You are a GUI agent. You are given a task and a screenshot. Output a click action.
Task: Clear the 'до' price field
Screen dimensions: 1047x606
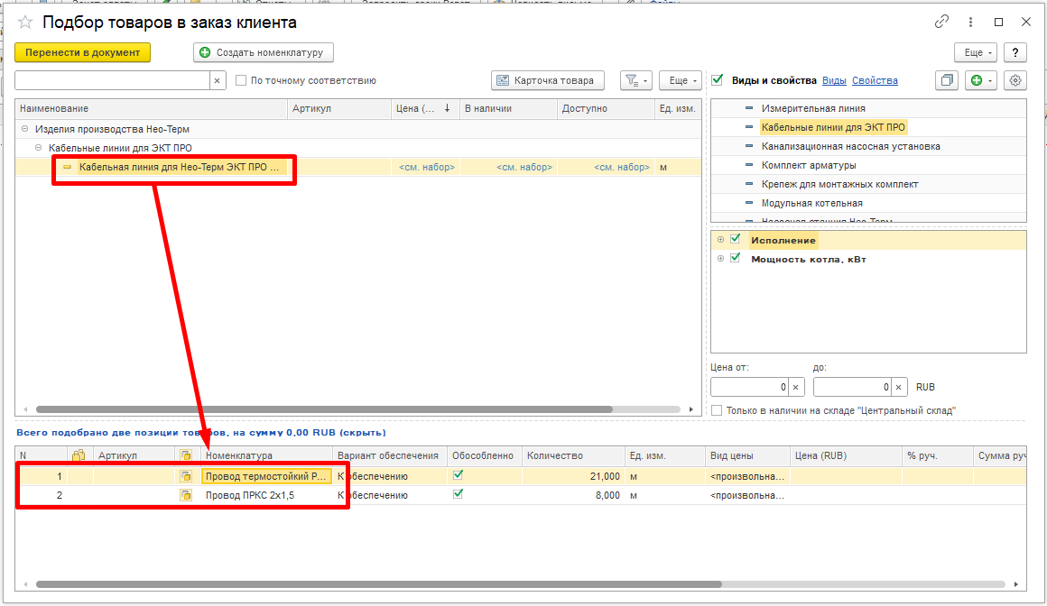point(899,387)
